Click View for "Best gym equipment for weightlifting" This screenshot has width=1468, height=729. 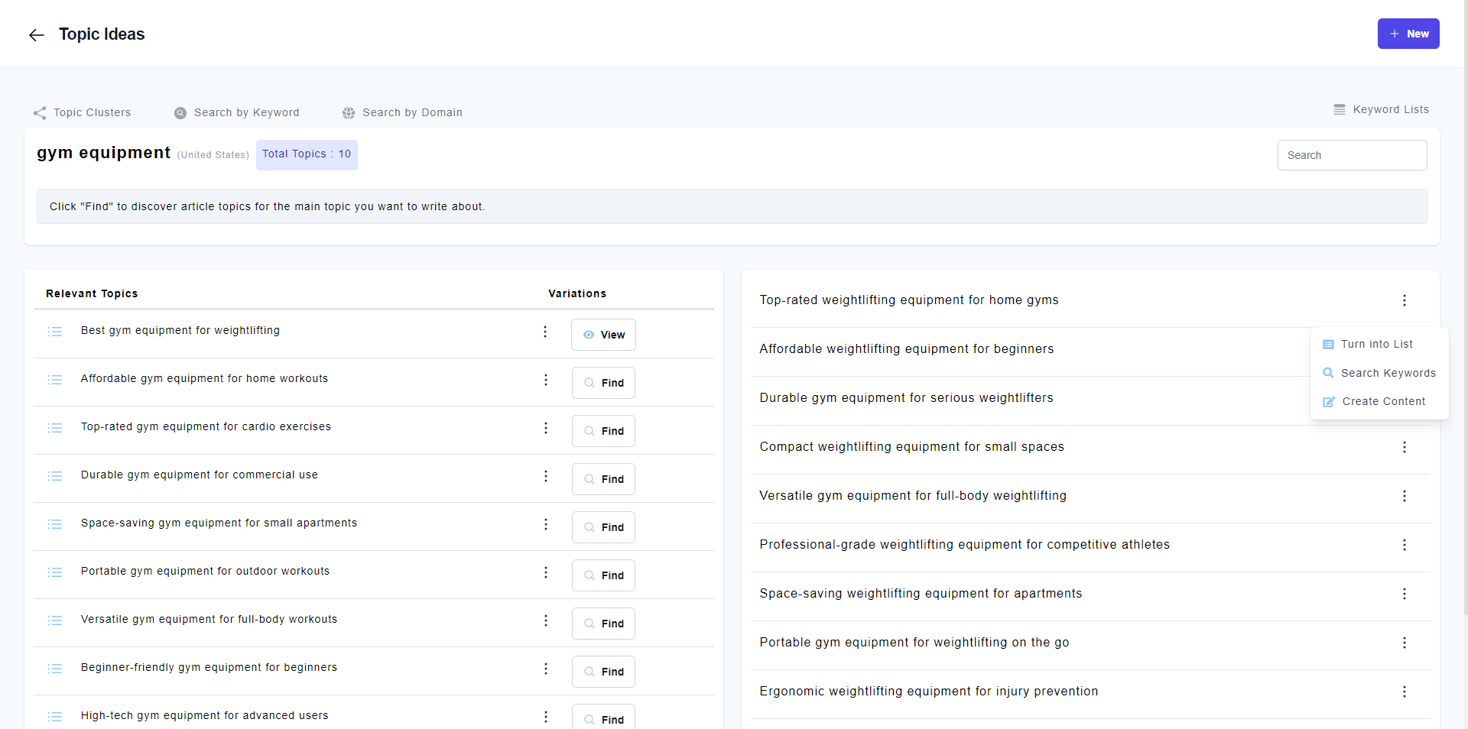coord(603,334)
